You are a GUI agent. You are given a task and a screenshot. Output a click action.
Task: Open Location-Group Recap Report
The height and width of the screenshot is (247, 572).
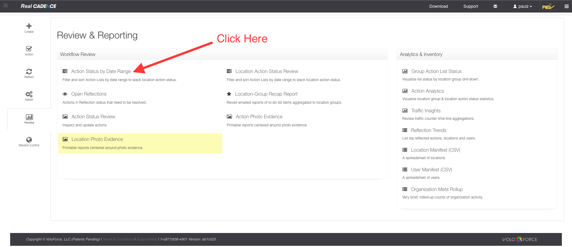click(x=266, y=94)
